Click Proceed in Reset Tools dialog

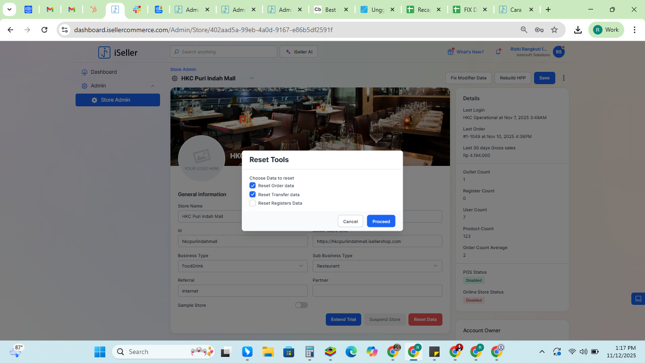click(x=381, y=221)
